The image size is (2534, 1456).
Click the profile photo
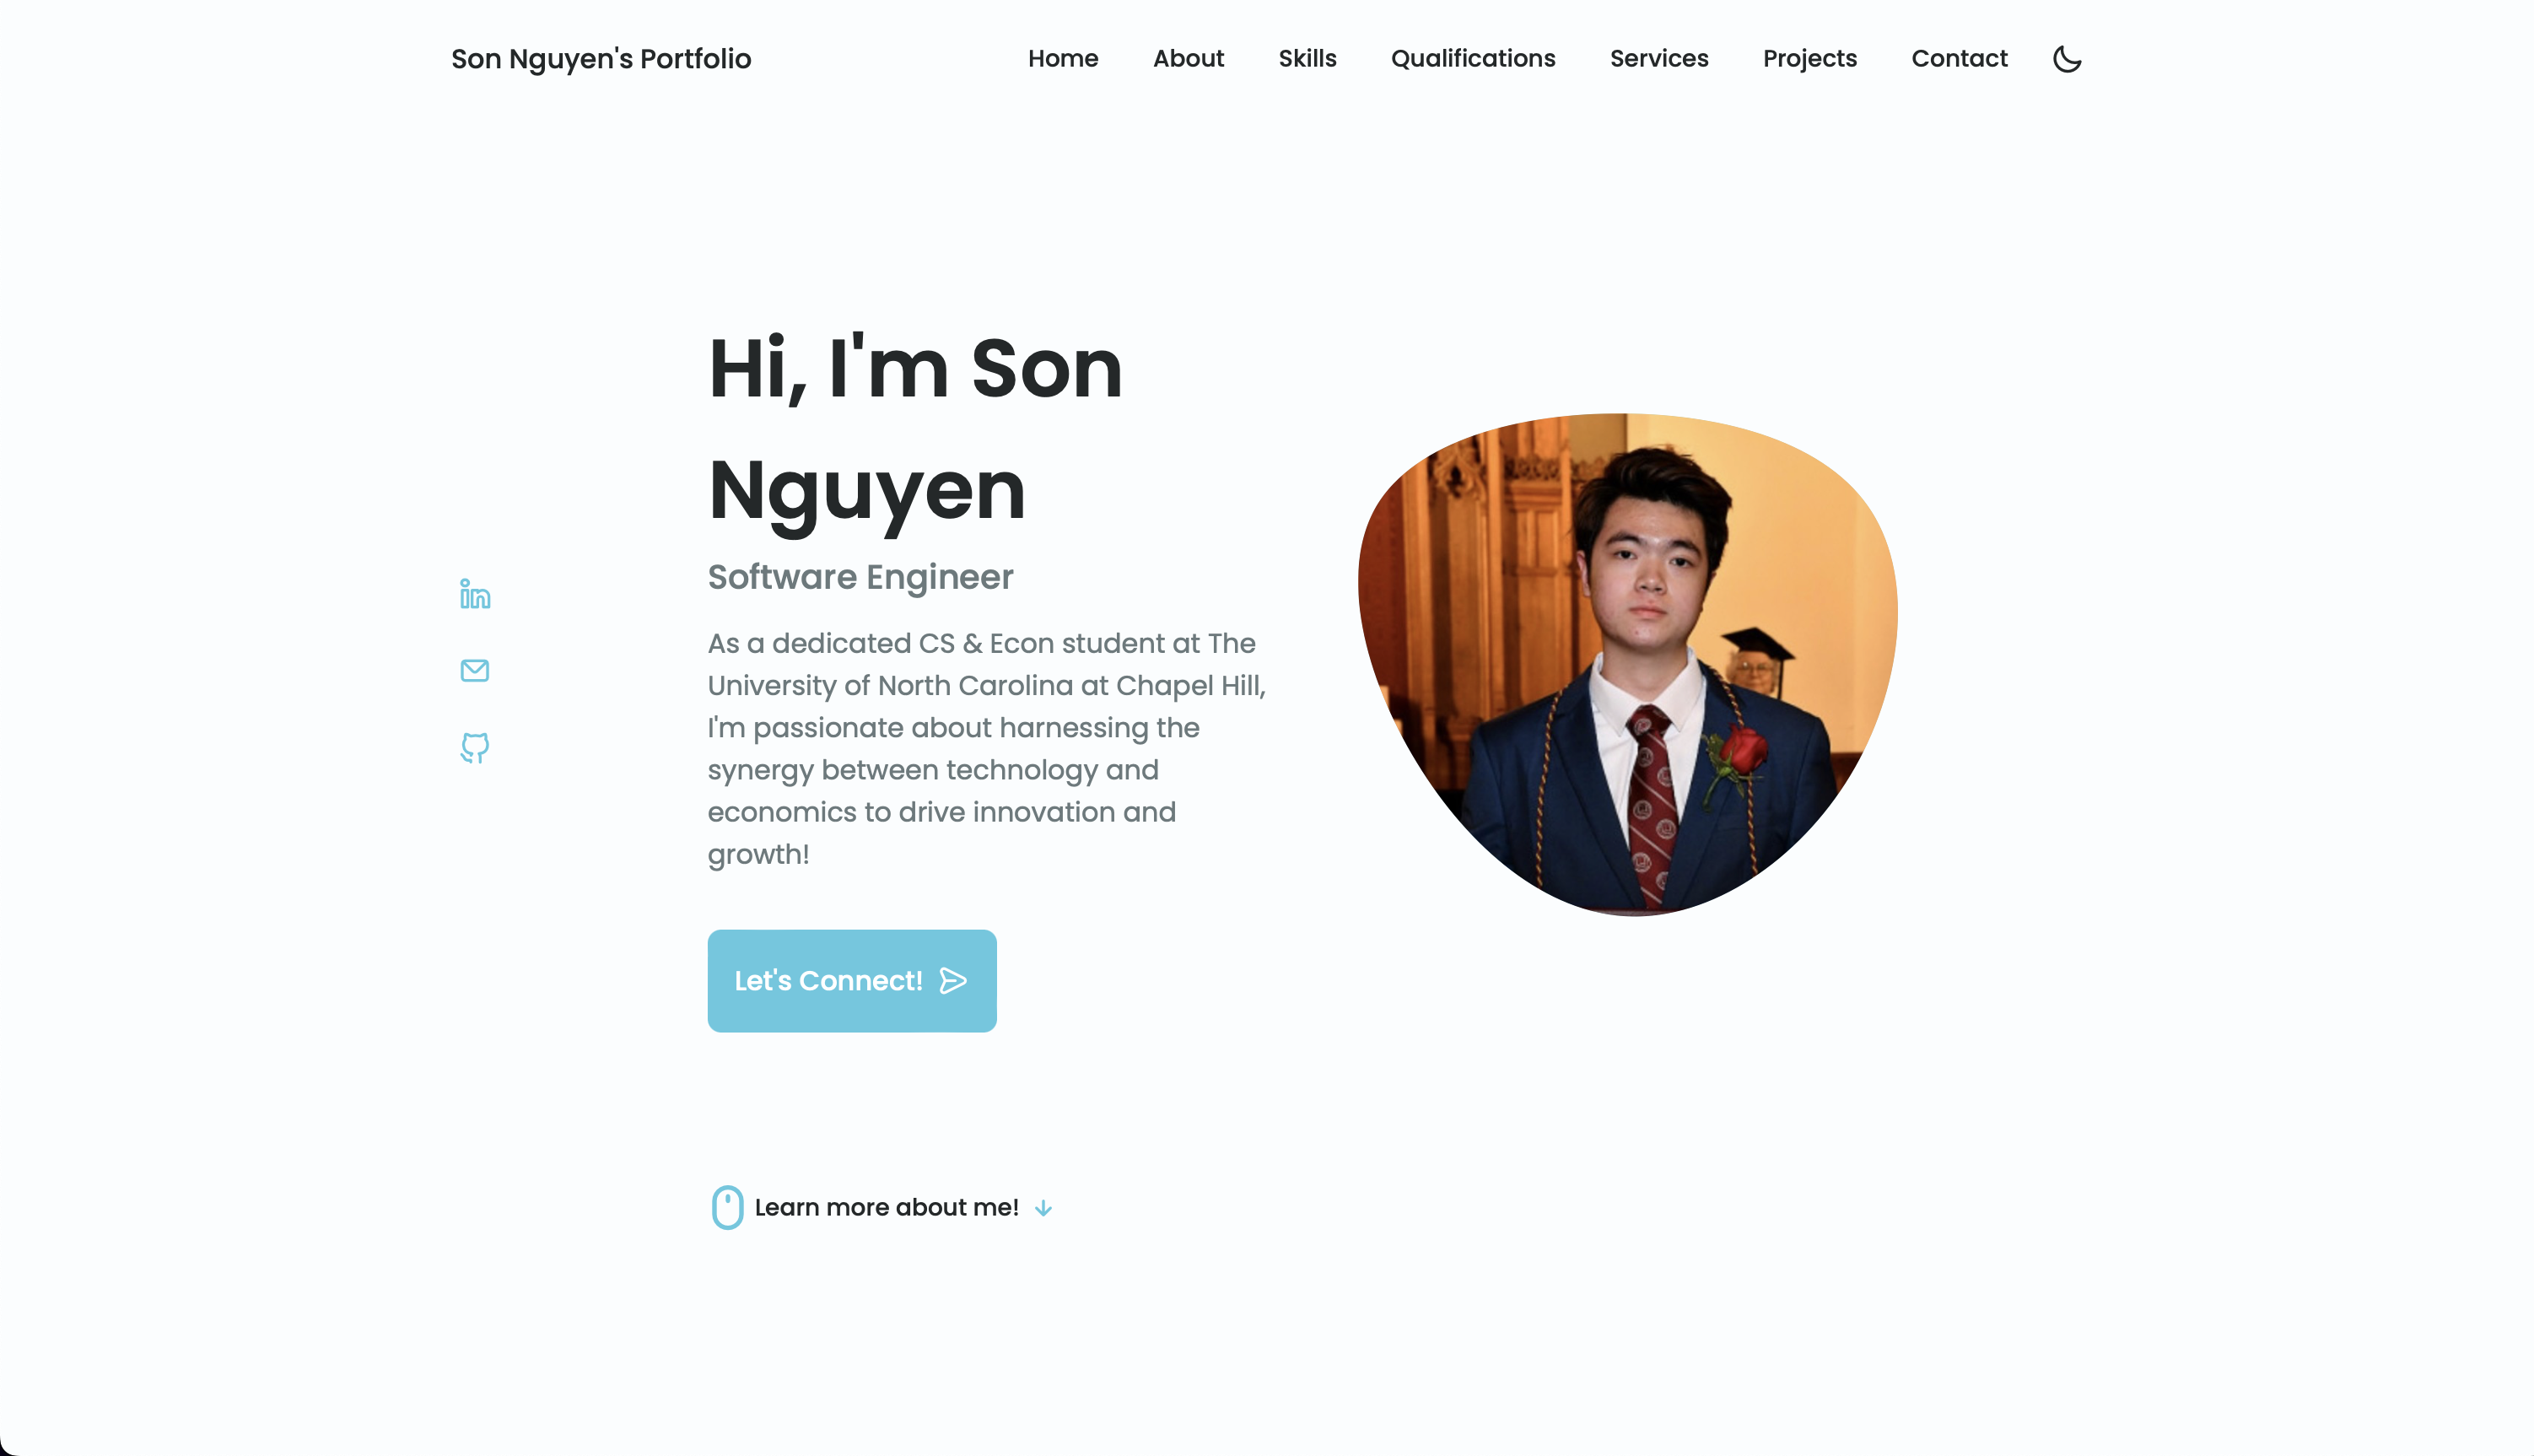click(1628, 664)
